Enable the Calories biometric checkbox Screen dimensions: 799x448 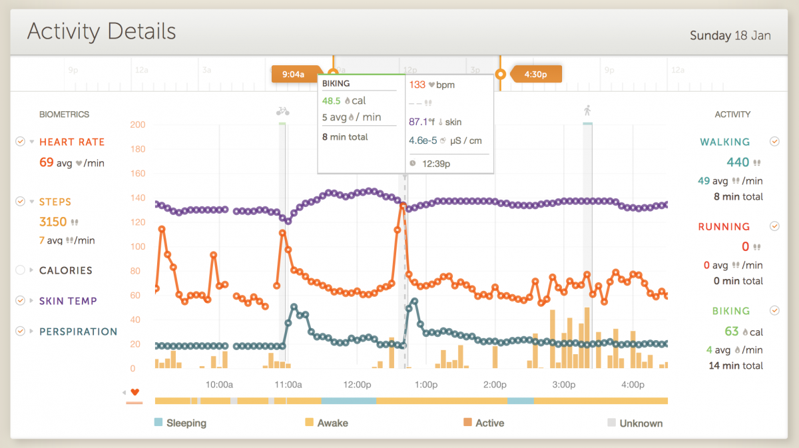pyautogui.click(x=20, y=270)
